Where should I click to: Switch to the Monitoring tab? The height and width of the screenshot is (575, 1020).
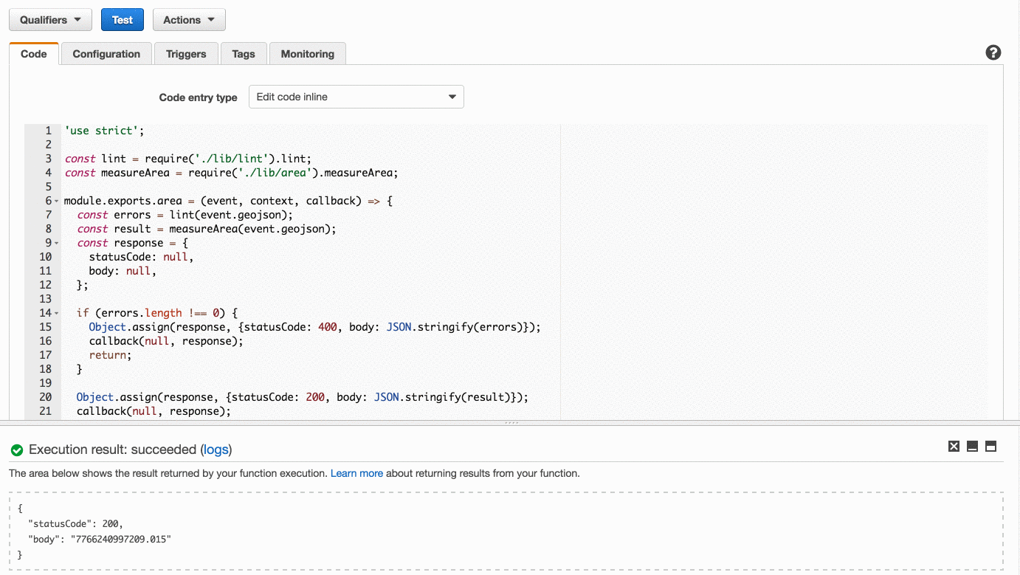[x=307, y=53]
